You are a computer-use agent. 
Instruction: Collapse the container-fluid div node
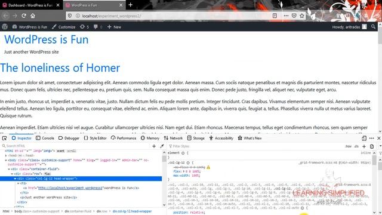tap(9, 169)
